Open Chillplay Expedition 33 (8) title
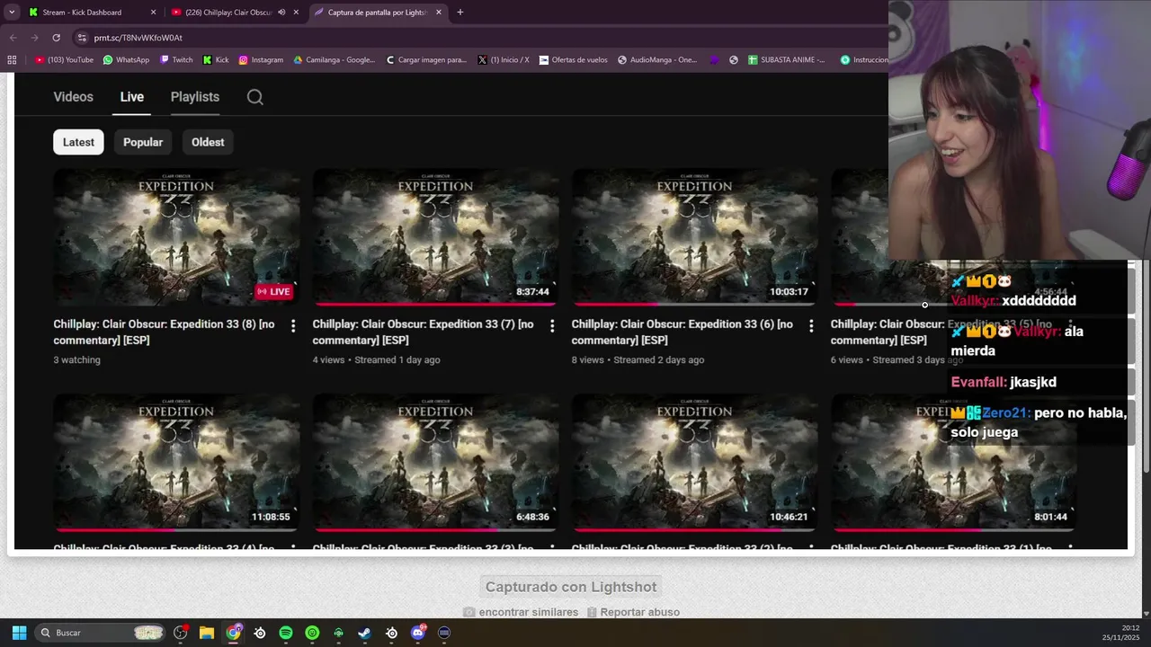 [164, 332]
